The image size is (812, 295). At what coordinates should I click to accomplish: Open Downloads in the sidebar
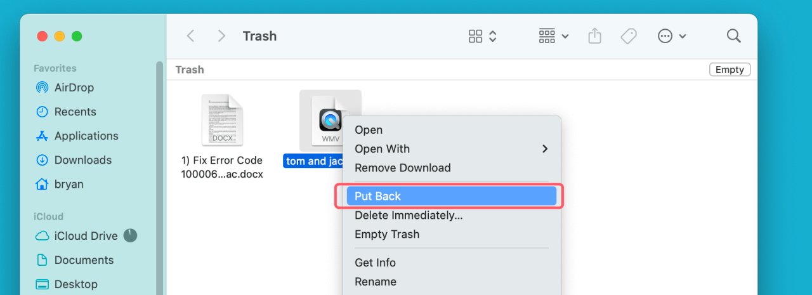pyautogui.click(x=82, y=160)
